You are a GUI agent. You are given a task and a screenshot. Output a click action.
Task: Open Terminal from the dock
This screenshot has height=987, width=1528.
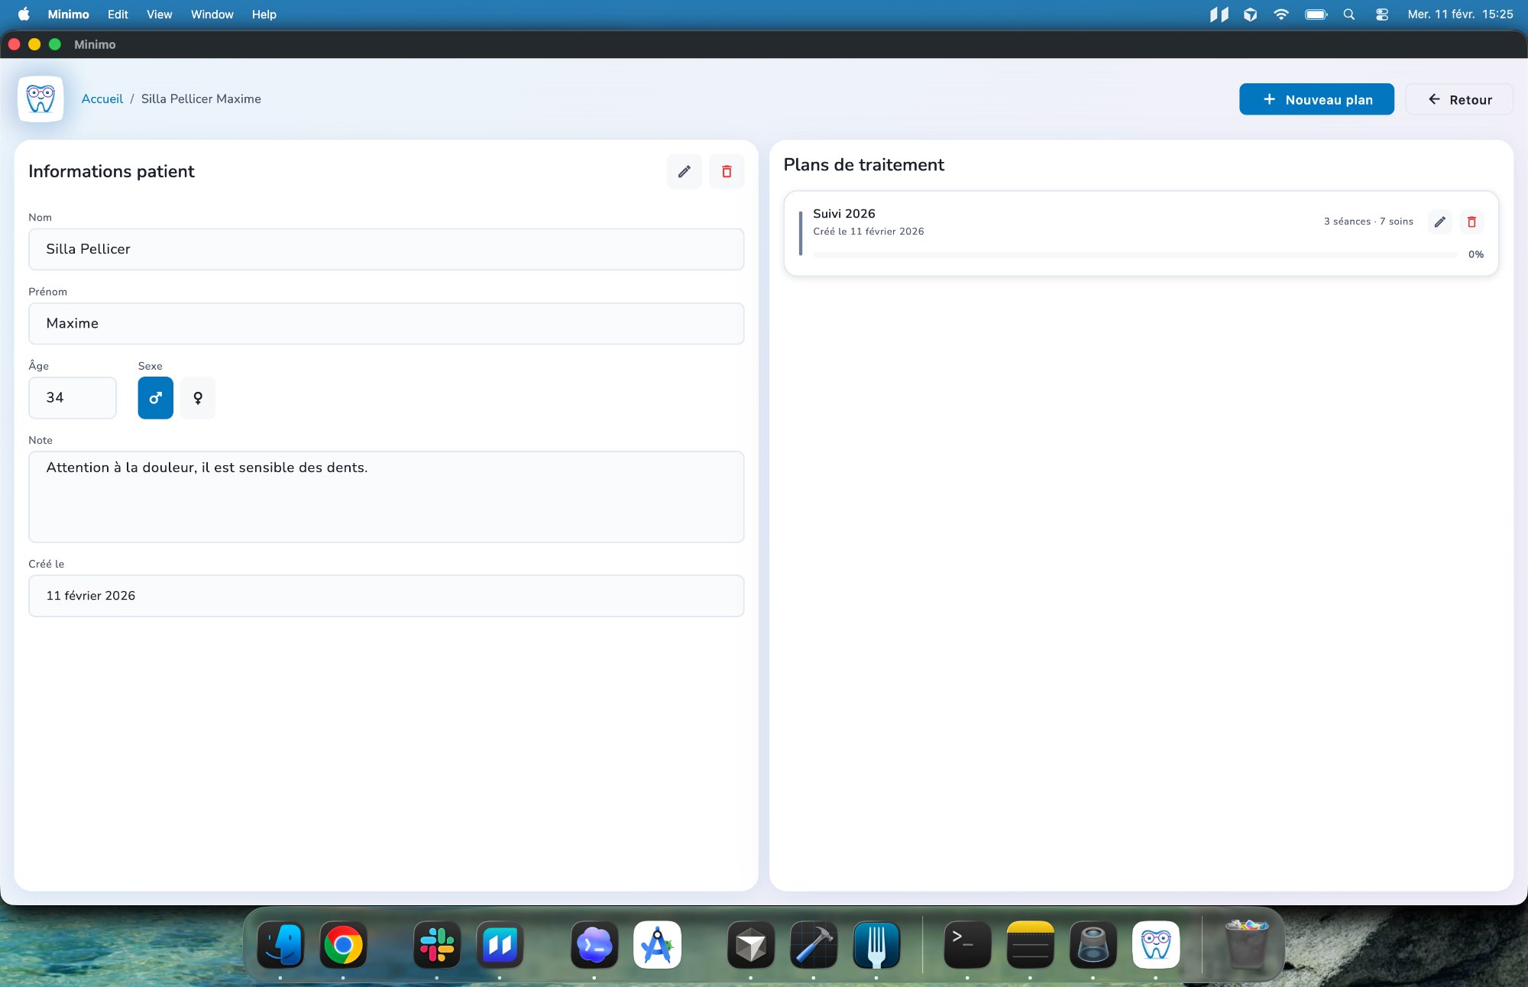coord(967,946)
